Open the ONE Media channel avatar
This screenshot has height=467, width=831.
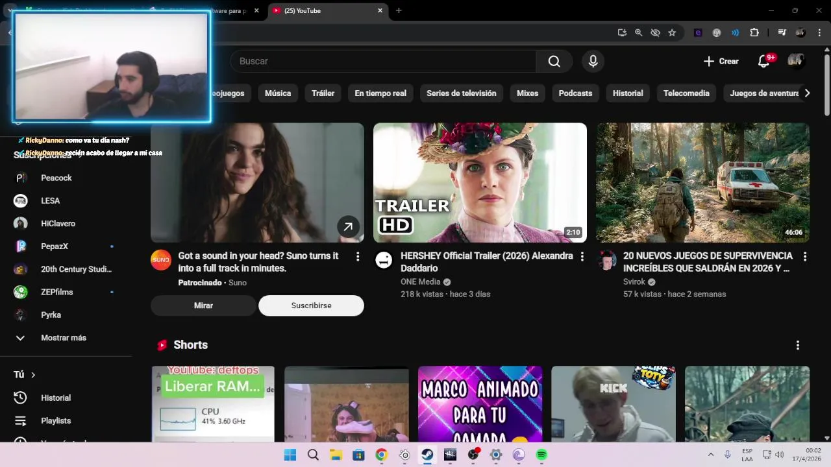(384, 260)
